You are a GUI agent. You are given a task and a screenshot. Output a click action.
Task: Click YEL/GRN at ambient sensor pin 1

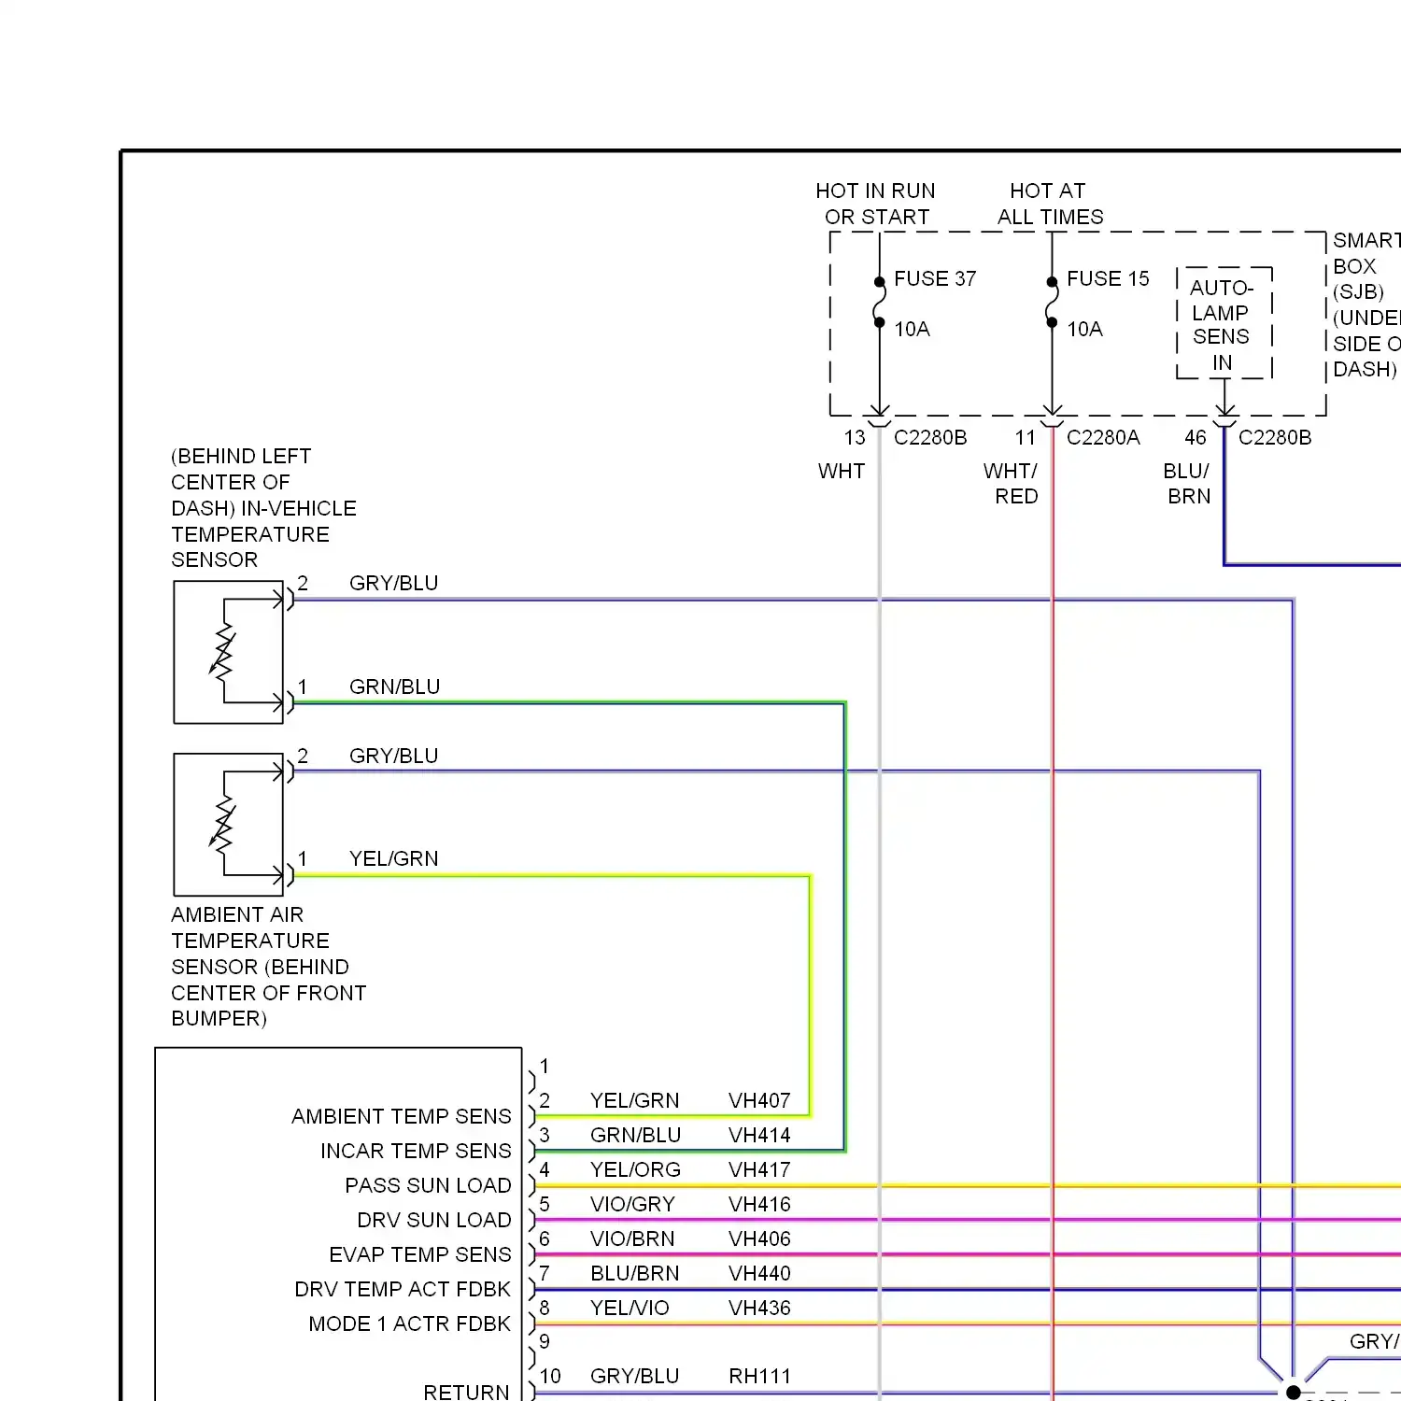[393, 858]
